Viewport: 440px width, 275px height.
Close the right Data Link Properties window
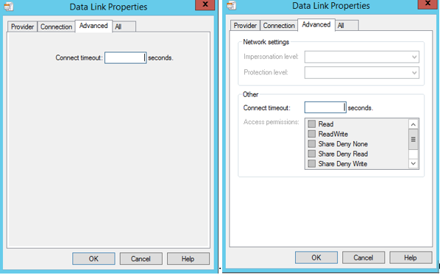pyautogui.click(x=427, y=4)
